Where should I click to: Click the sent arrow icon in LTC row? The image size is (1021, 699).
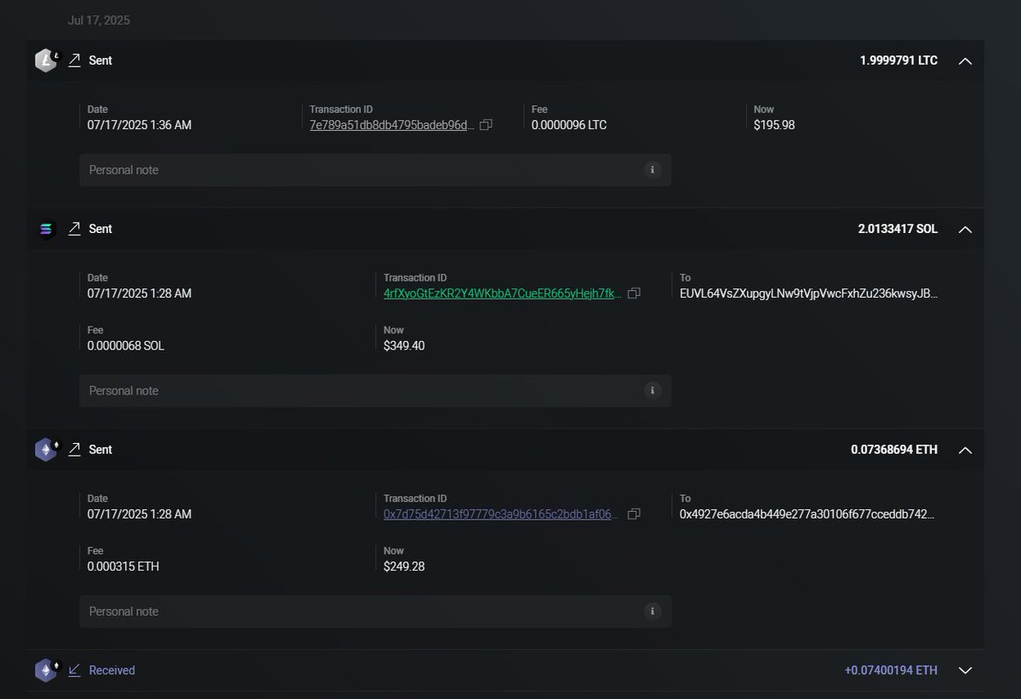(x=75, y=60)
